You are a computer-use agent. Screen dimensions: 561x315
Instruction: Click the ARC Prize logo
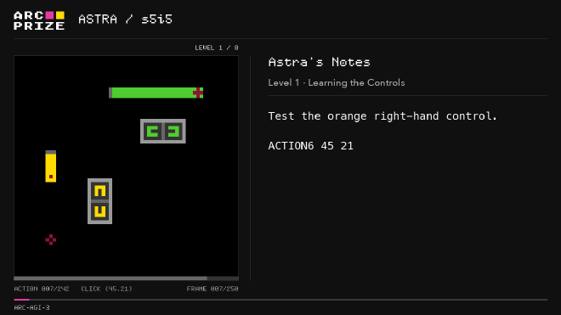point(39,20)
